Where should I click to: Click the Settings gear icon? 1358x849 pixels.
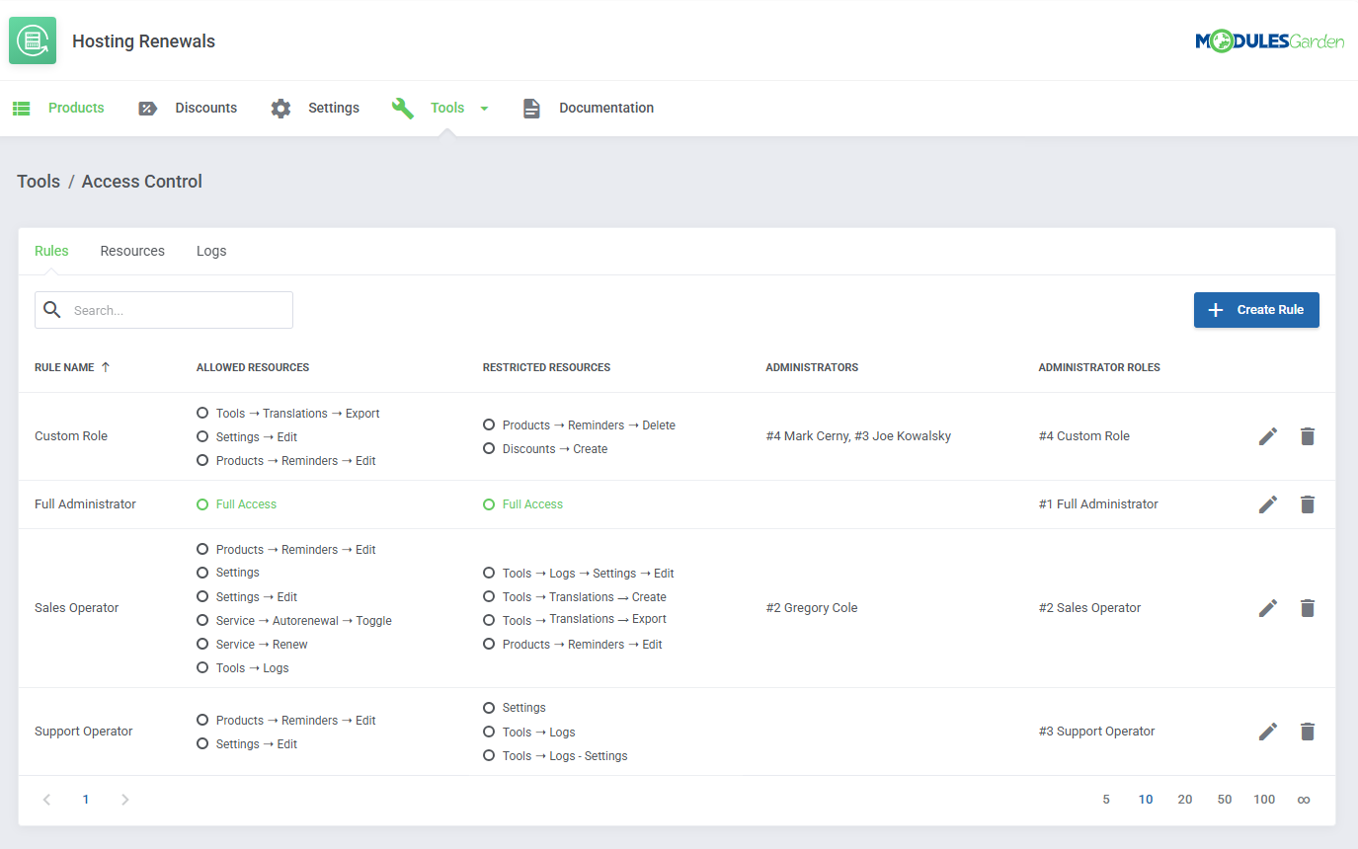[x=279, y=108]
